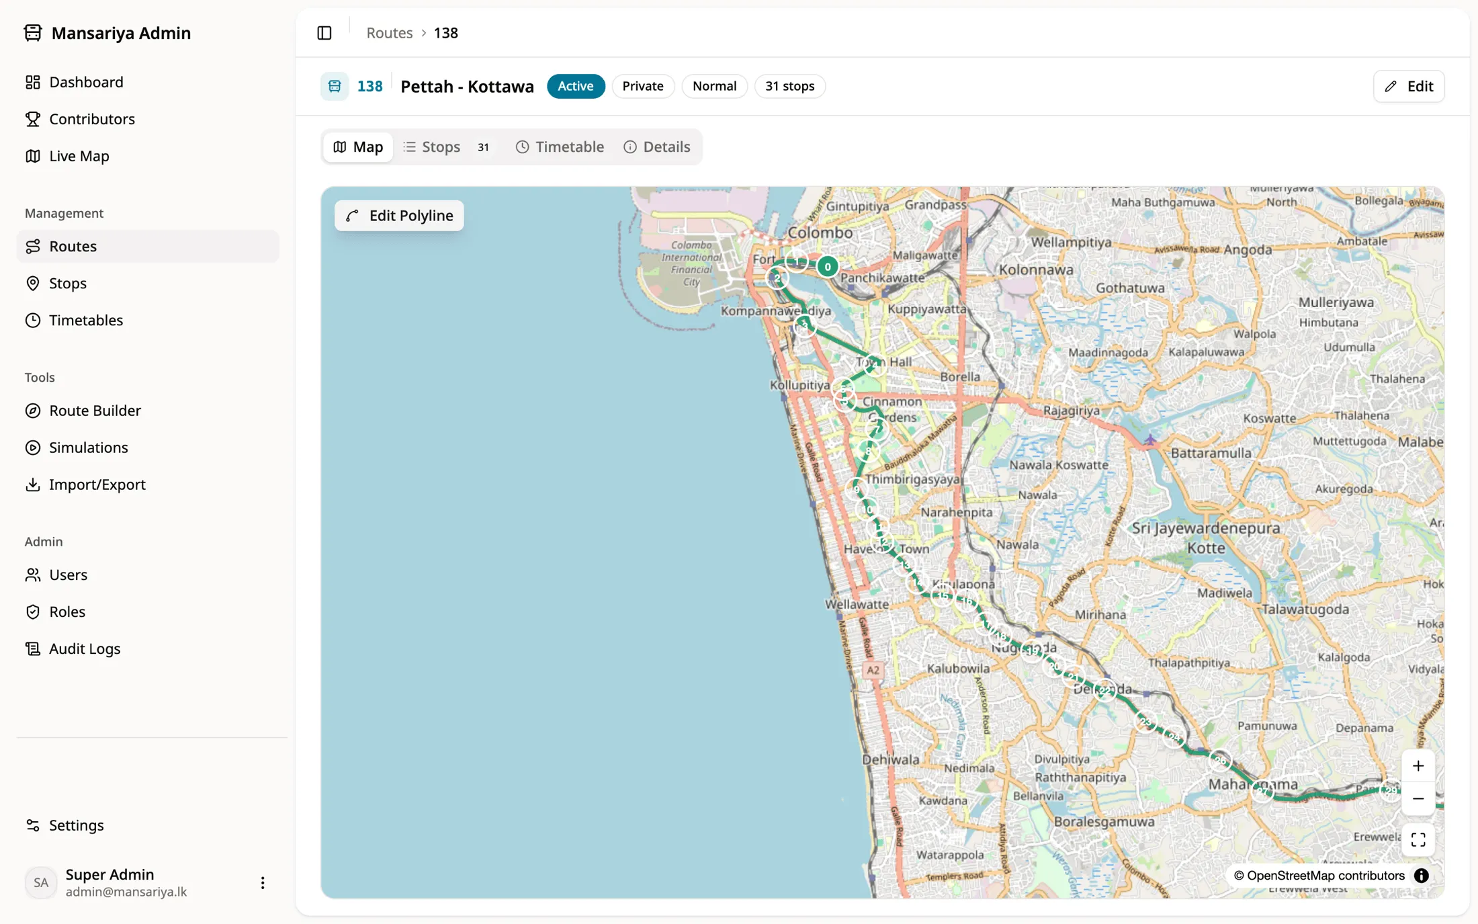Click the Roles shield icon

pos(33,612)
